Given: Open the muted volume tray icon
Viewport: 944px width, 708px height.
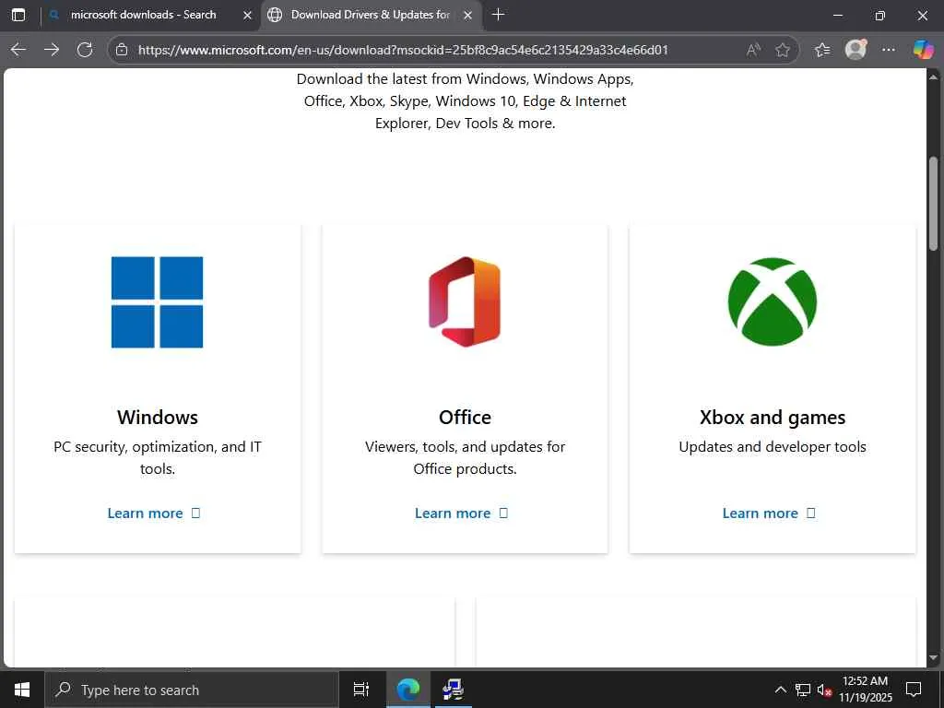Looking at the screenshot, I should (824, 690).
